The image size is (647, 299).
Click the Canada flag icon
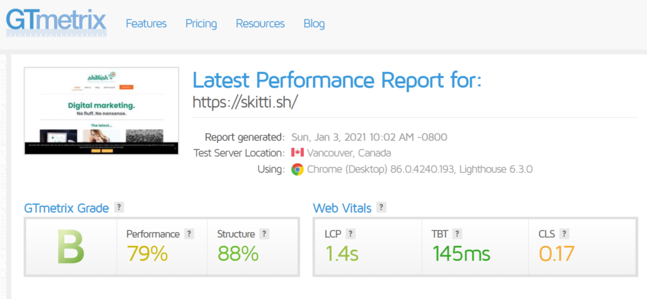[298, 152]
